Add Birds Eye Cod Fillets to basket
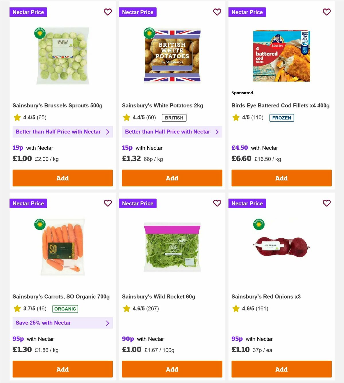The image size is (344, 383). pyautogui.click(x=281, y=178)
